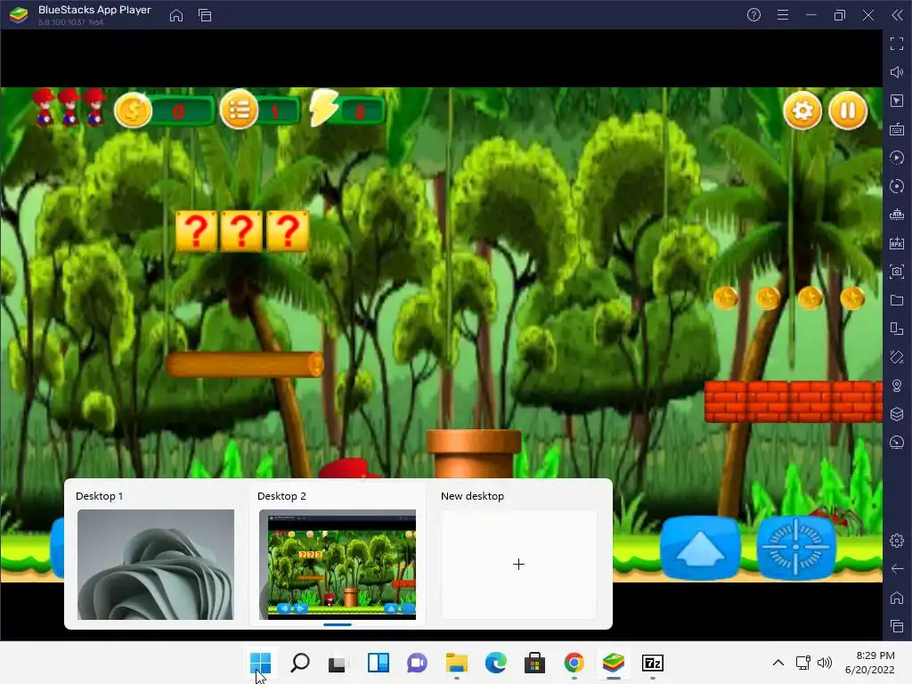Go to Android home via sidebar

pos(897,598)
